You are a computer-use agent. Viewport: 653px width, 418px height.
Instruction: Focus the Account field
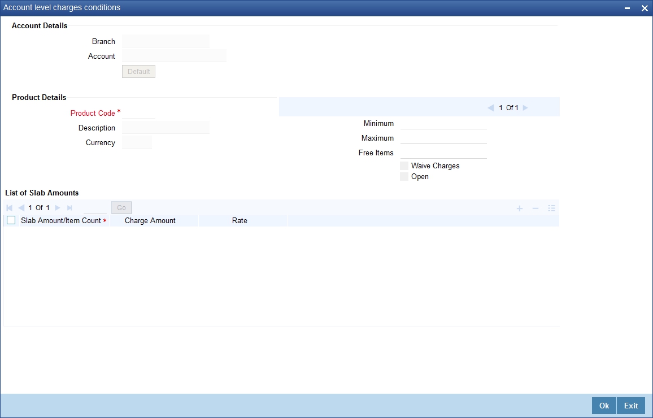tap(174, 56)
